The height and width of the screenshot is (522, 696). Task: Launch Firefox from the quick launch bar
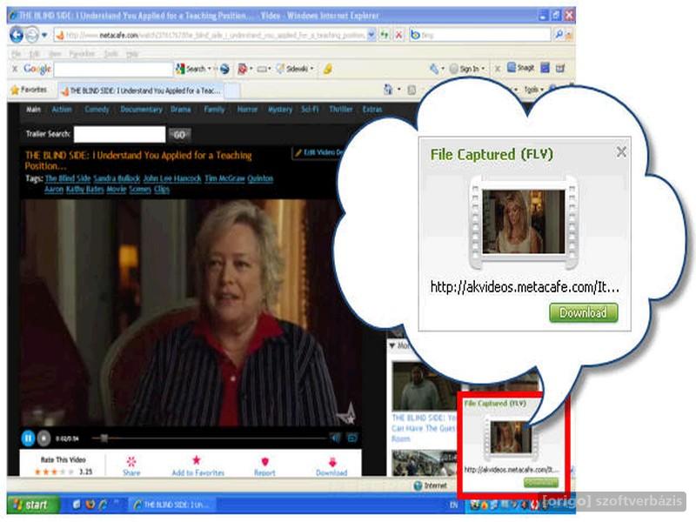[x=90, y=505]
